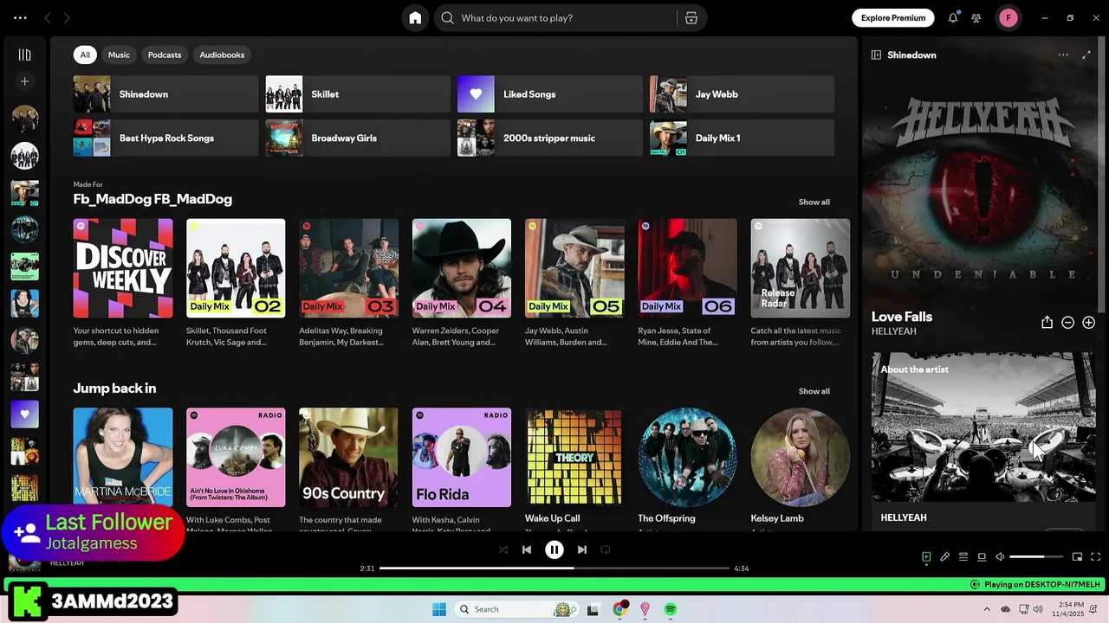Open Flo Rida radio cover

[x=462, y=458]
